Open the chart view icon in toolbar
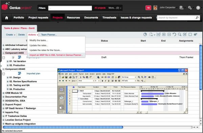The height and width of the screenshot is (133, 203). pos(158,34)
